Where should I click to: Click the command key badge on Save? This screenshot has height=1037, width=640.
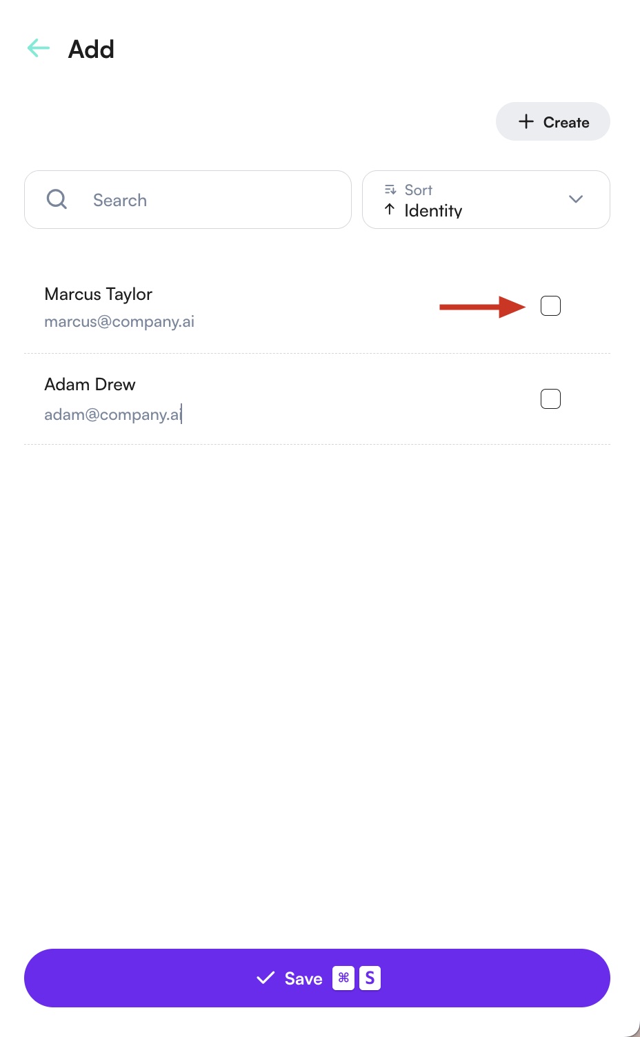[343, 978]
